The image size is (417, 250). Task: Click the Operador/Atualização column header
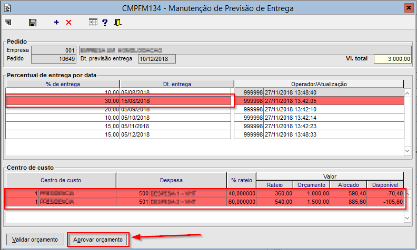tap(319, 84)
